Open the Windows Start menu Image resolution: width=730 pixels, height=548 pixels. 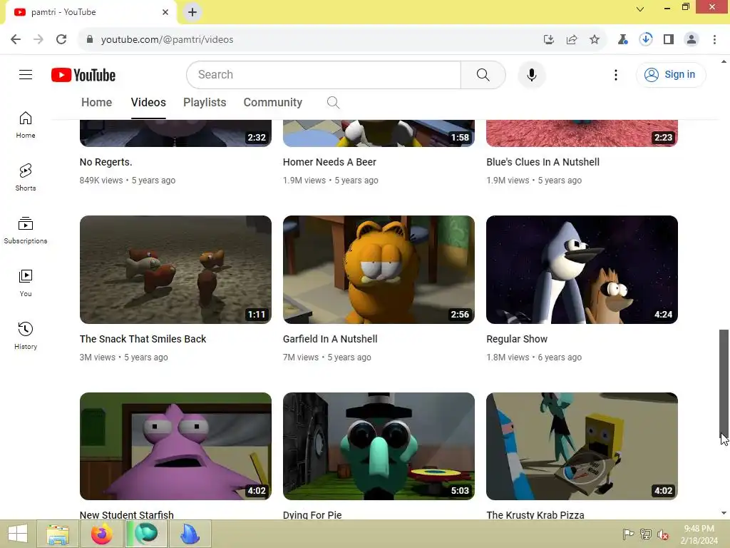[18, 534]
